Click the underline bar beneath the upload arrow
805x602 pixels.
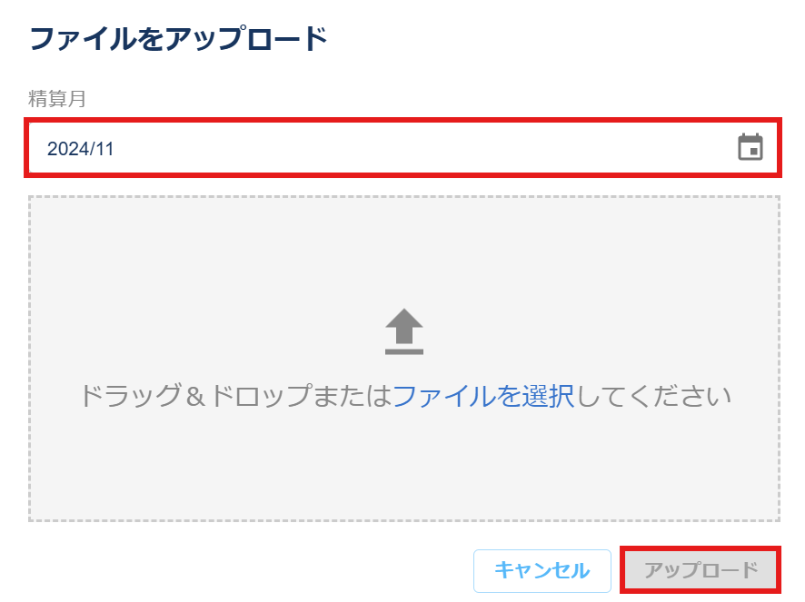[404, 351]
